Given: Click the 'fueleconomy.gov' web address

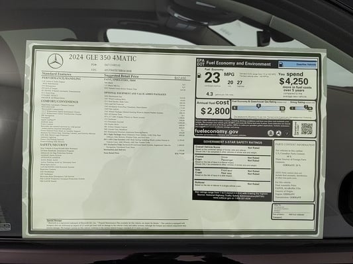Looking at the screenshot, I should pos(217,131).
